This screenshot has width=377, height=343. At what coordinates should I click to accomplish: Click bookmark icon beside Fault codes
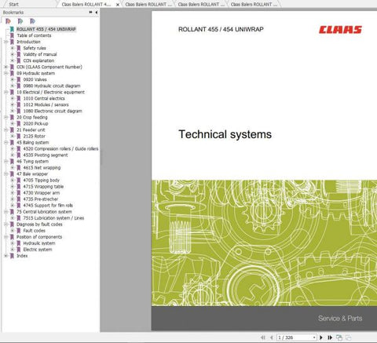(x=19, y=231)
